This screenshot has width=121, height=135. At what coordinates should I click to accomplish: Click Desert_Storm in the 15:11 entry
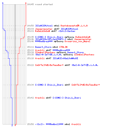(x=43, y=47)
